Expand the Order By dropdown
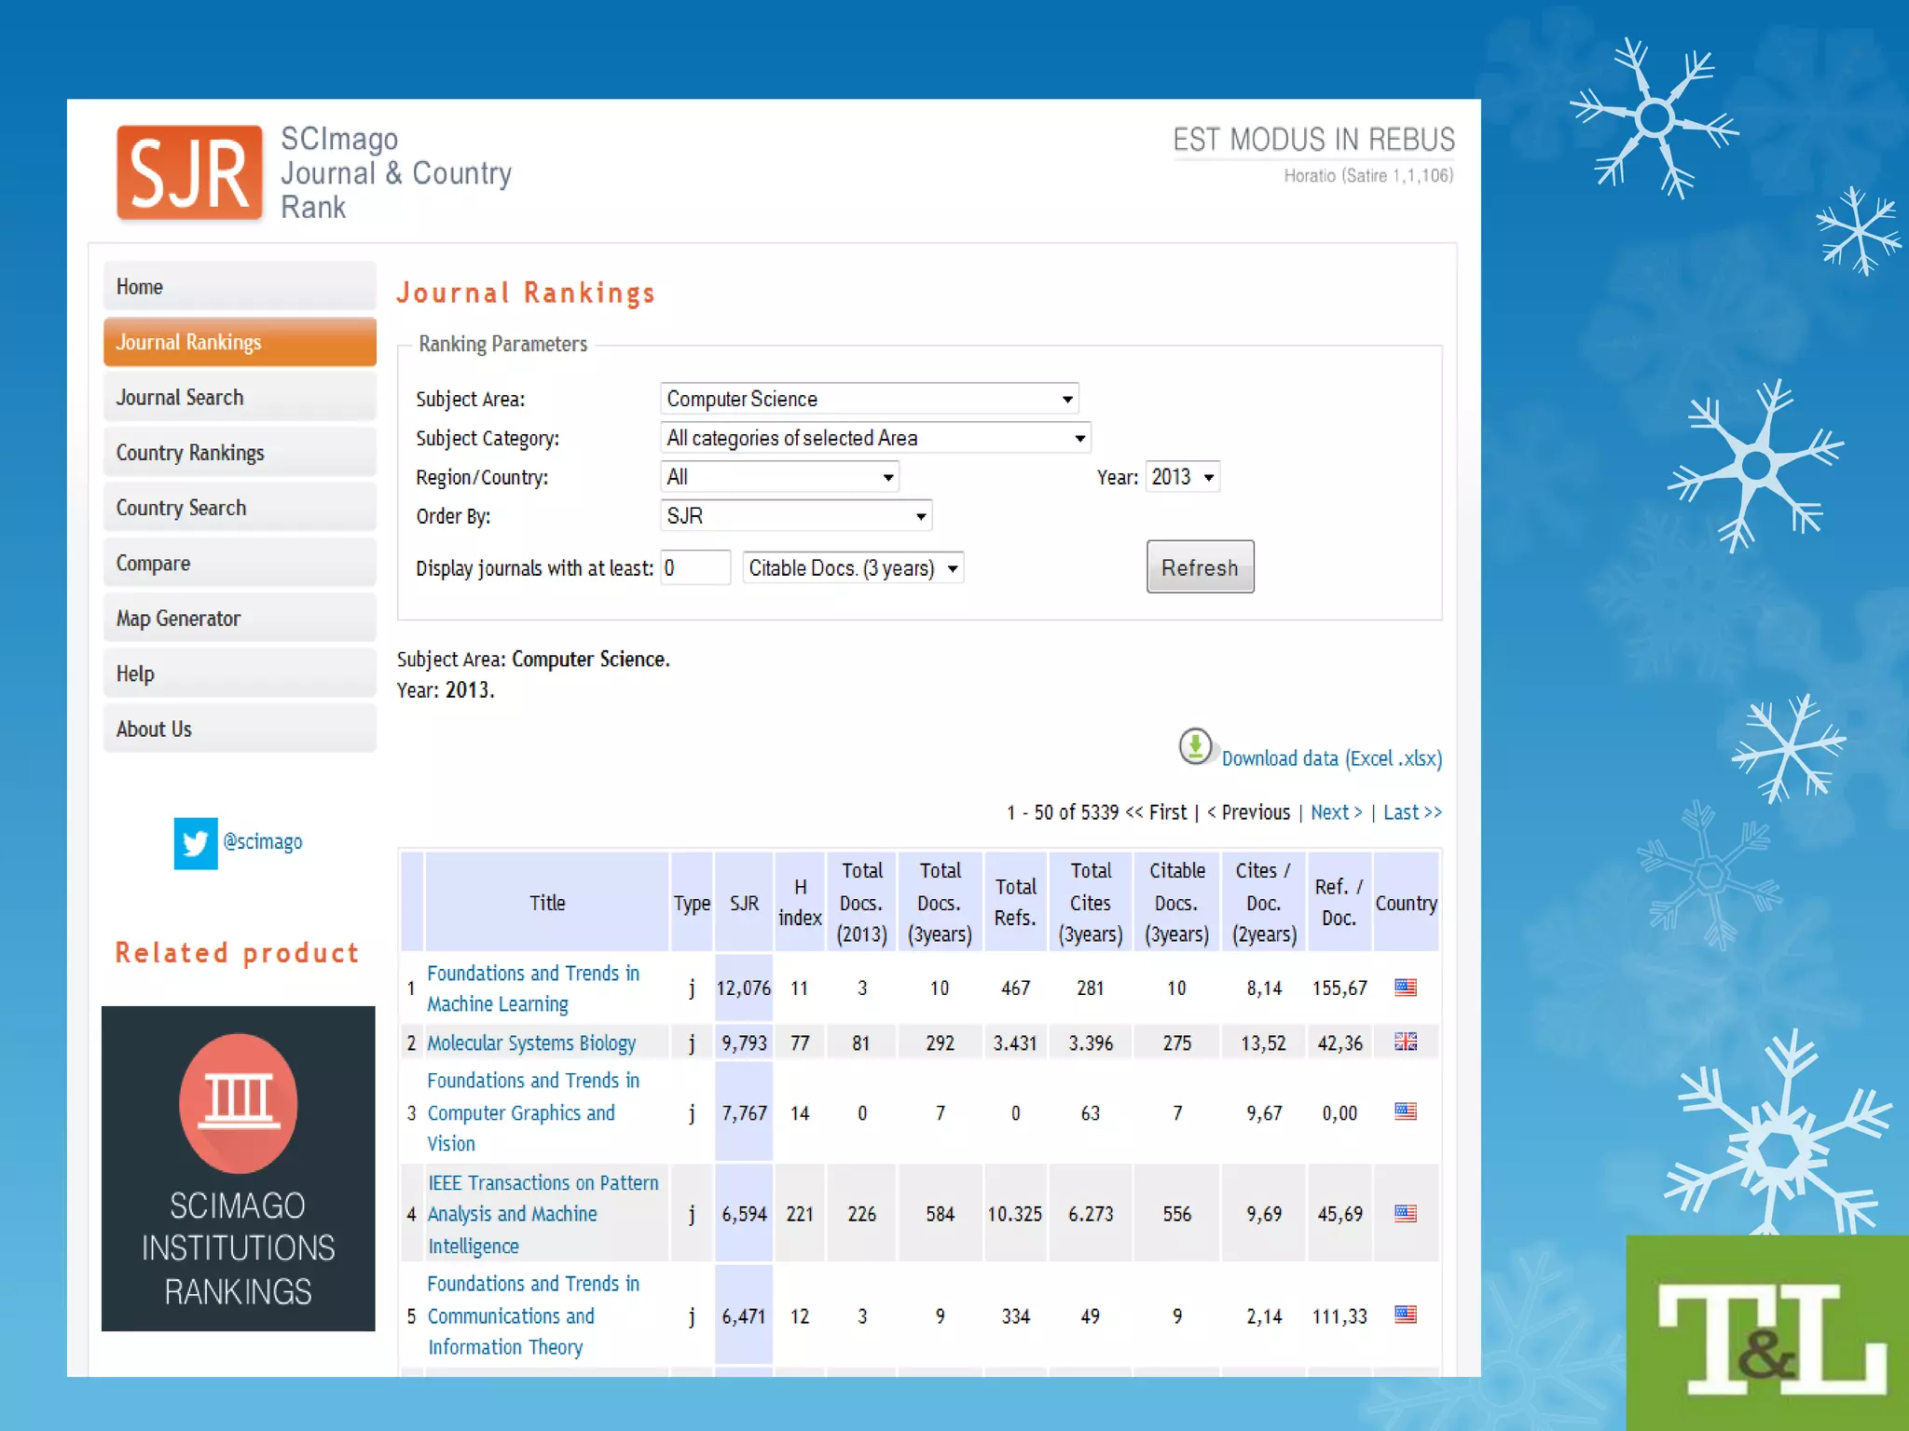This screenshot has height=1431, width=1909. click(796, 516)
